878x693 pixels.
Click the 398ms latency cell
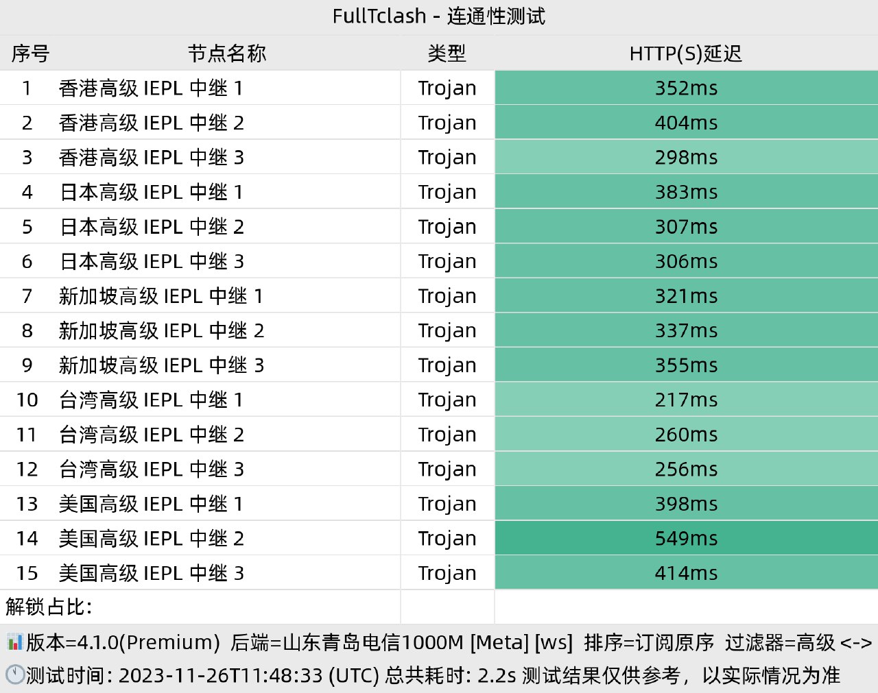686,503
